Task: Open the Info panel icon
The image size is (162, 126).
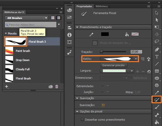Action: pyautogui.click(x=69, y=35)
